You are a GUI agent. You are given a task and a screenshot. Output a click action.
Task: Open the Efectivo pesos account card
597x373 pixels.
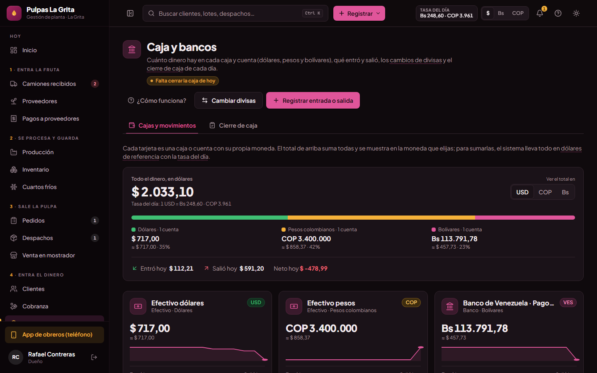click(x=353, y=332)
